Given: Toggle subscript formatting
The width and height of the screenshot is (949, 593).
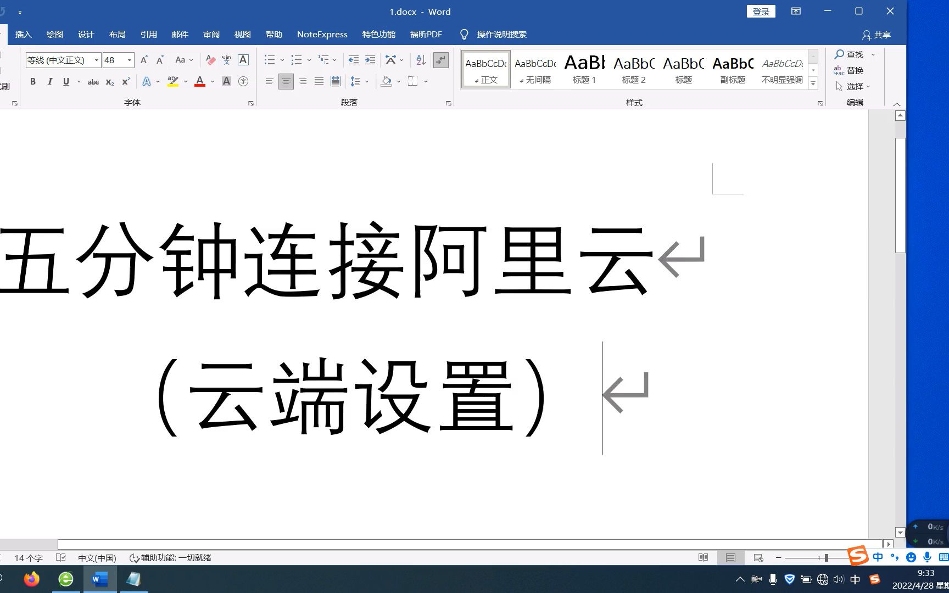Looking at the screenshot, I should [110, 82].
